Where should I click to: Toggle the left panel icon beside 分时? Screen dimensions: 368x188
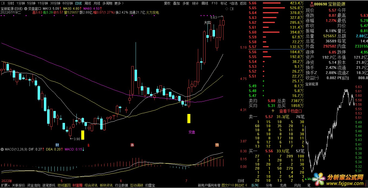coord(4,4)
